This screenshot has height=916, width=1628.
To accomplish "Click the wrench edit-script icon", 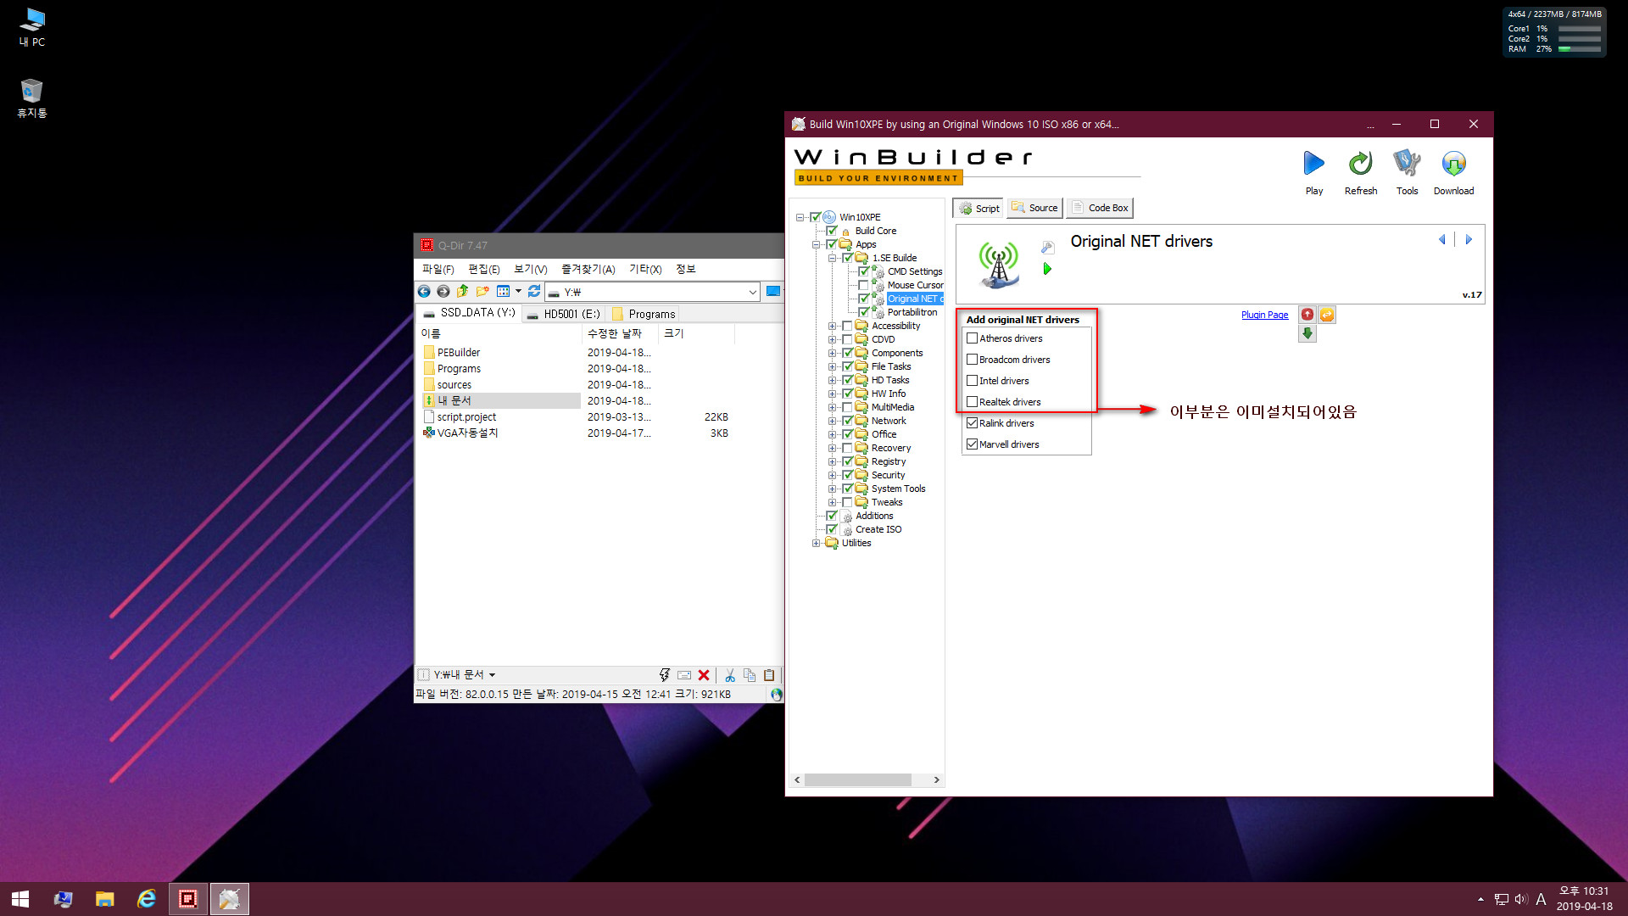I will coord(1047,248).
